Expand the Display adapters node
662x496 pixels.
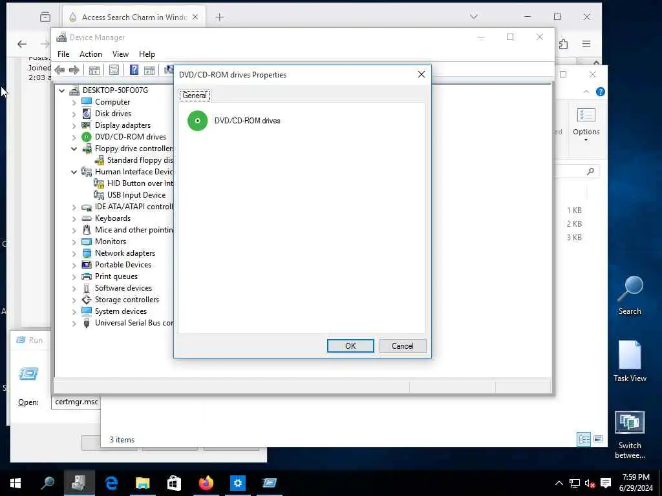(74, 125)
